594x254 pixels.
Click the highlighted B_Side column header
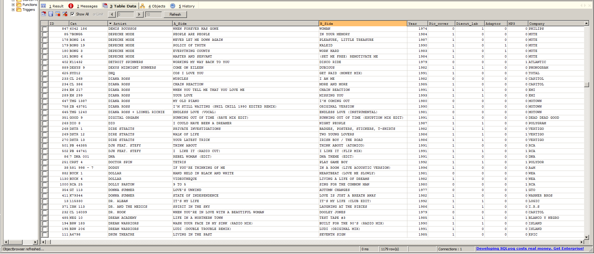tap(363, 23)
